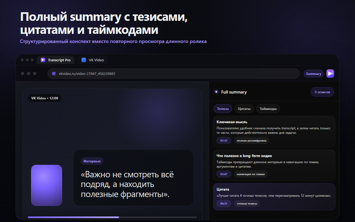Click the VK Video • 12:08 badge on player
The image size is (355, 222).
pyautogui.click(x=44, y=98)
